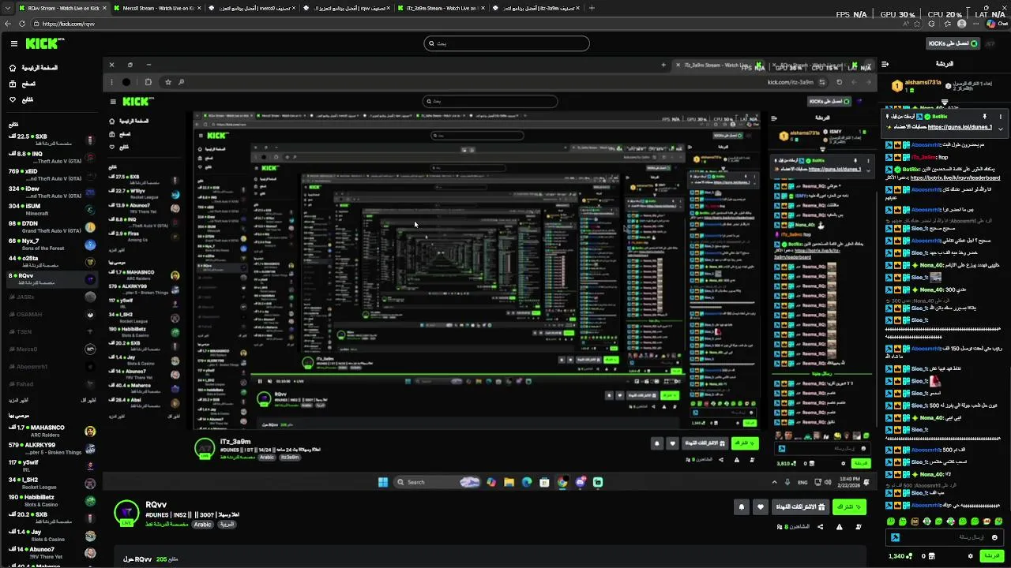This screenshot has width=1011, height=568.
Task: Open INQ channel in following list
Action: (51, 158)
